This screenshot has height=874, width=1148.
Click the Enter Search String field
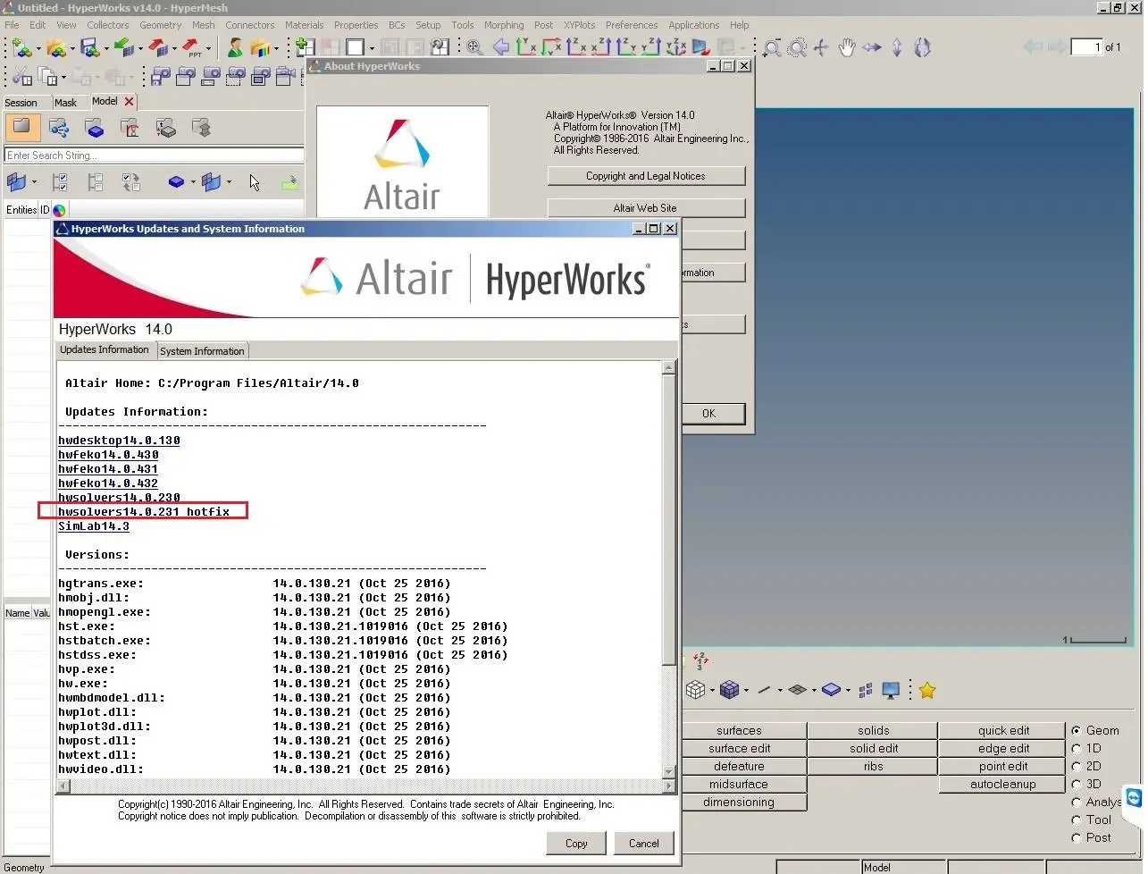[x=154, y=155]
